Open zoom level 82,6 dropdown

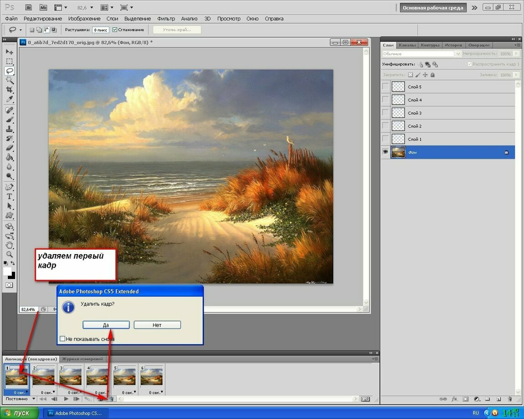92,7
